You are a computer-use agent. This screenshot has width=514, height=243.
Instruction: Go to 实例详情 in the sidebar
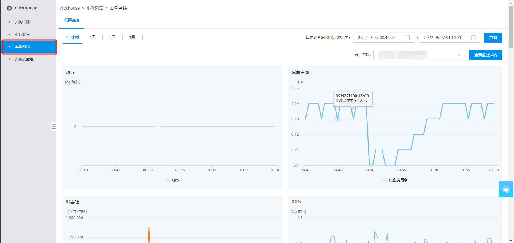coord(22,22)
